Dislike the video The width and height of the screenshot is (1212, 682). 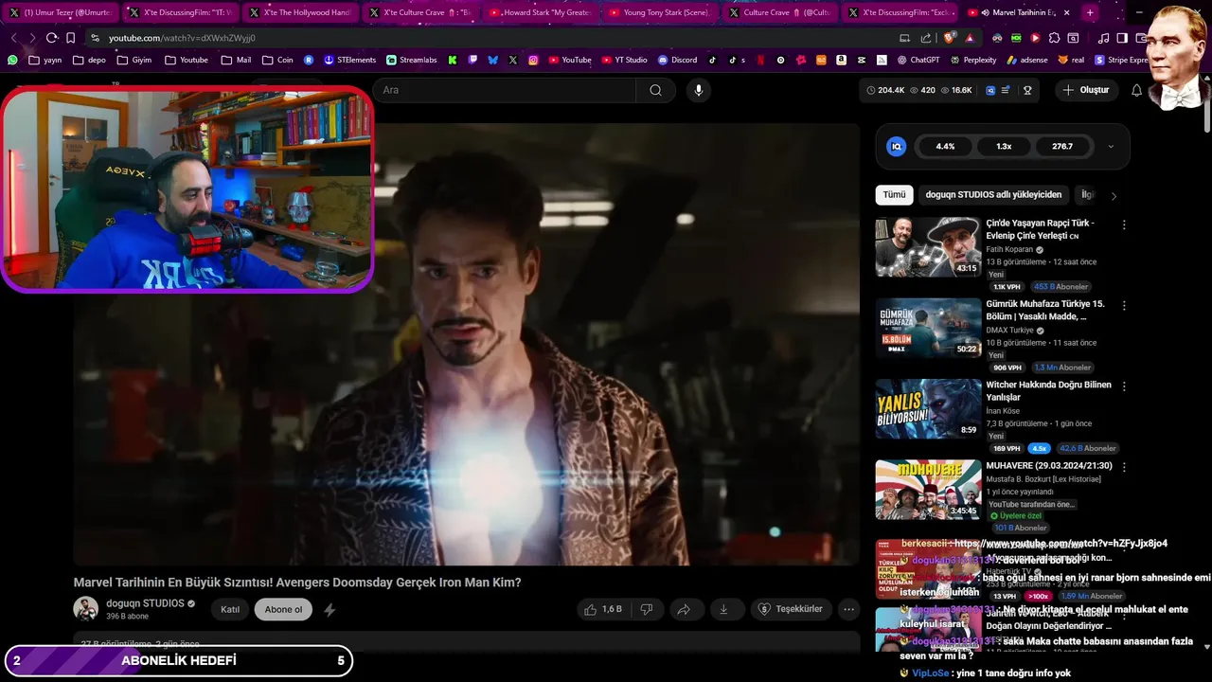click(647, 609)
